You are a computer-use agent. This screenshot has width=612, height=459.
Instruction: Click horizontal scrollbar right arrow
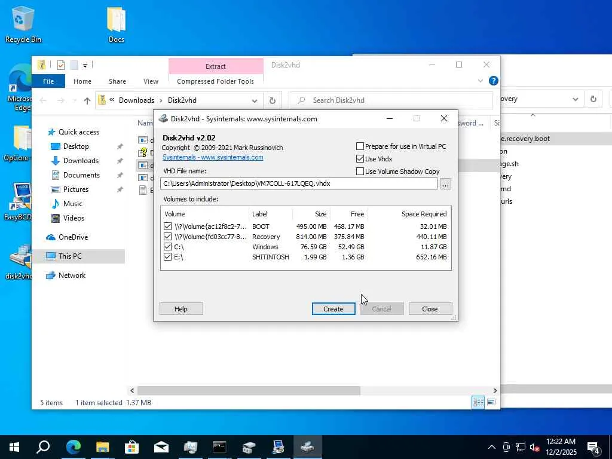[x=495, y=390]
